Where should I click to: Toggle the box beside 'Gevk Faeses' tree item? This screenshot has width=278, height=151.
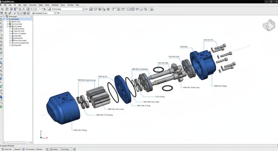tap(10, 38)
